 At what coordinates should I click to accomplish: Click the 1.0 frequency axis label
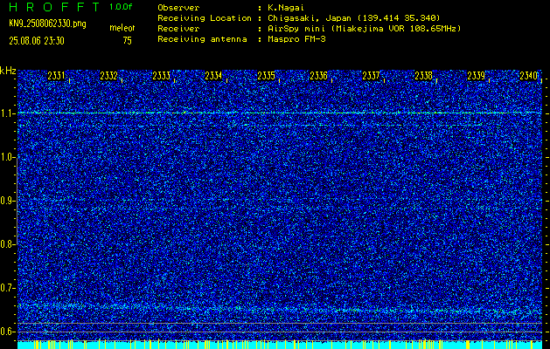[x=7, y=158]
